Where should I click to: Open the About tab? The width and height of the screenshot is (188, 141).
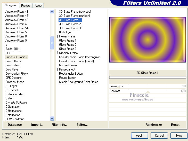[x=38, y=6]
